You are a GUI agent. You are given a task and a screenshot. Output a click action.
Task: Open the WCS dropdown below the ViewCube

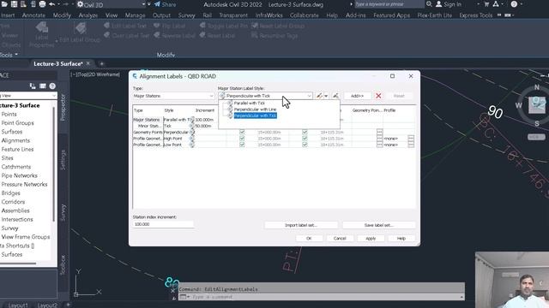(x=536, y=137)
